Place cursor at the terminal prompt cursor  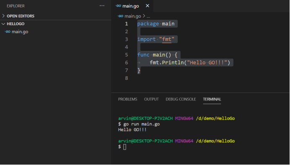pos(124,147)
